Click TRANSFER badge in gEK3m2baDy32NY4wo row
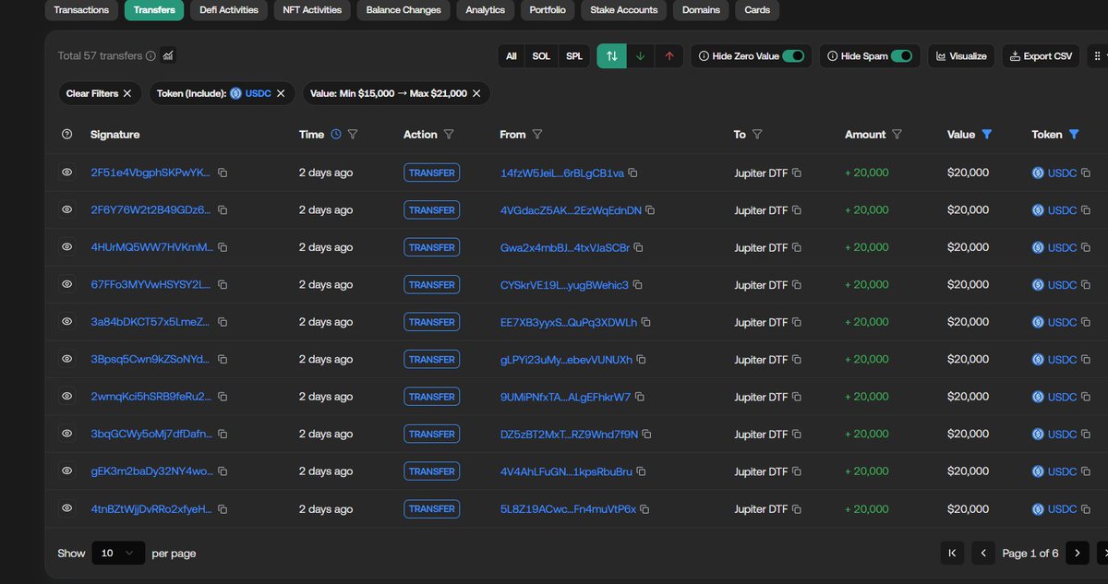Screen dimensions: 1108x584 point(431,471)
